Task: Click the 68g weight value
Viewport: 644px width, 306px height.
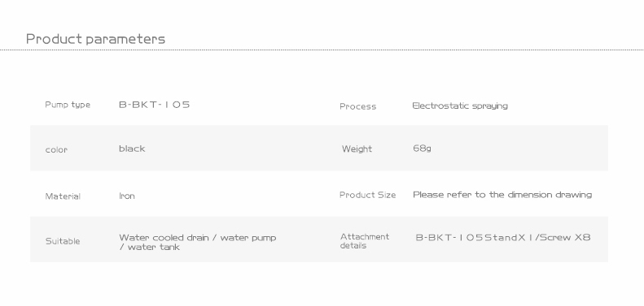Action: (x=422, y=149)
